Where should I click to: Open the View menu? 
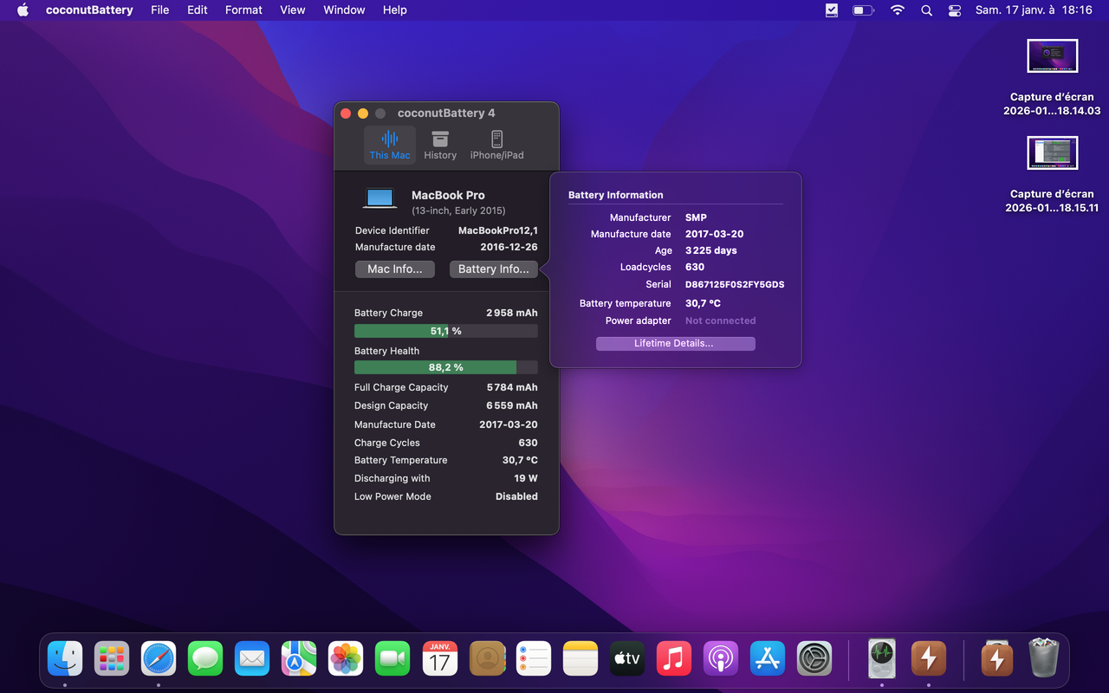[x=293, y=10]
